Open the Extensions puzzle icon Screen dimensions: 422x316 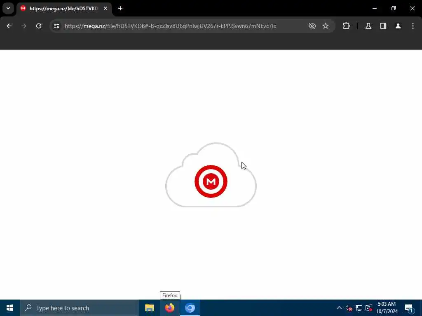(346, 26)
